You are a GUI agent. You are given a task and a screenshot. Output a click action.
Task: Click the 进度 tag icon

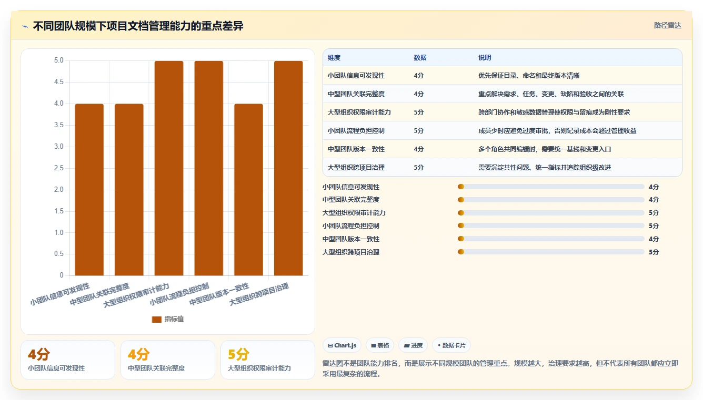point(407,345)
